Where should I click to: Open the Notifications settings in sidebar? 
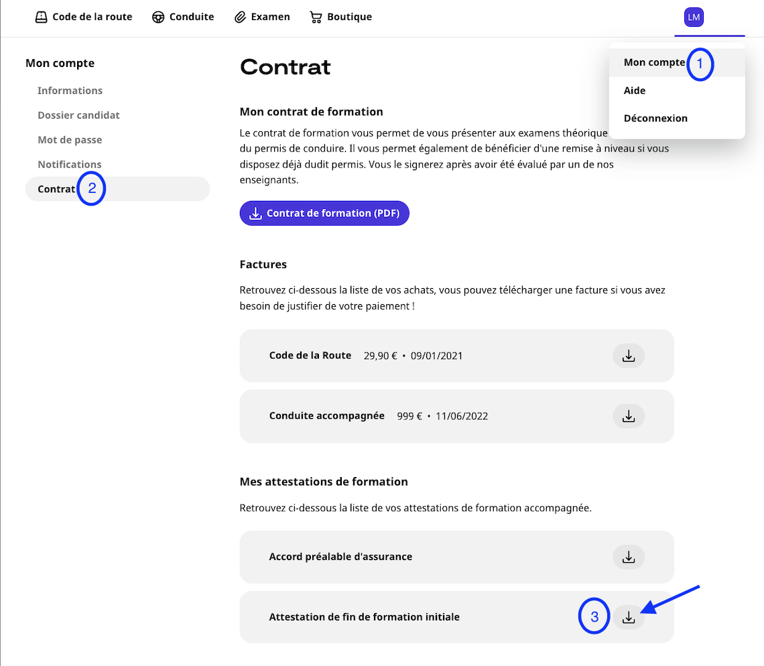coord(70,164)
